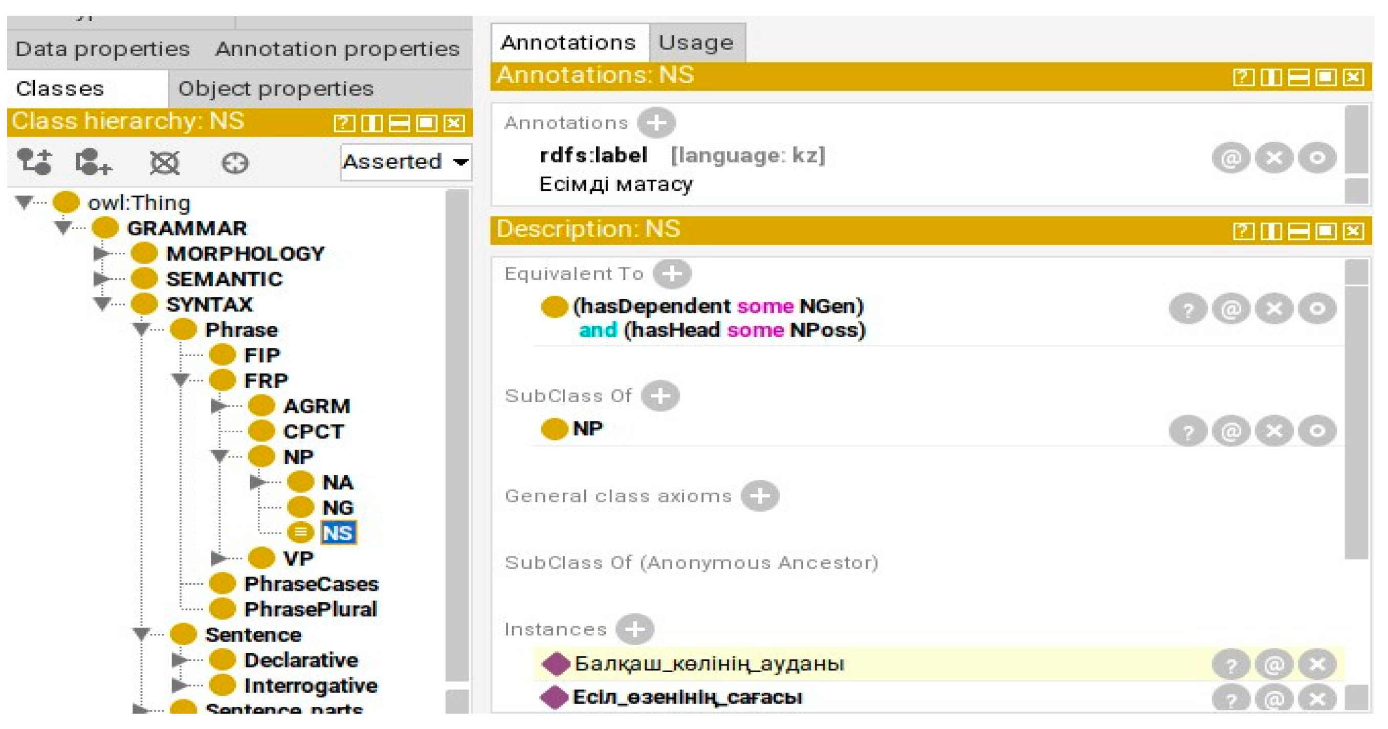Screen dimensions: 1388x729
Task: Switch to the Usage tab
Action: 696,42
